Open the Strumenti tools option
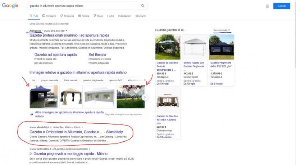This screenshot has width=296, height=165. (x=141, y=16)
